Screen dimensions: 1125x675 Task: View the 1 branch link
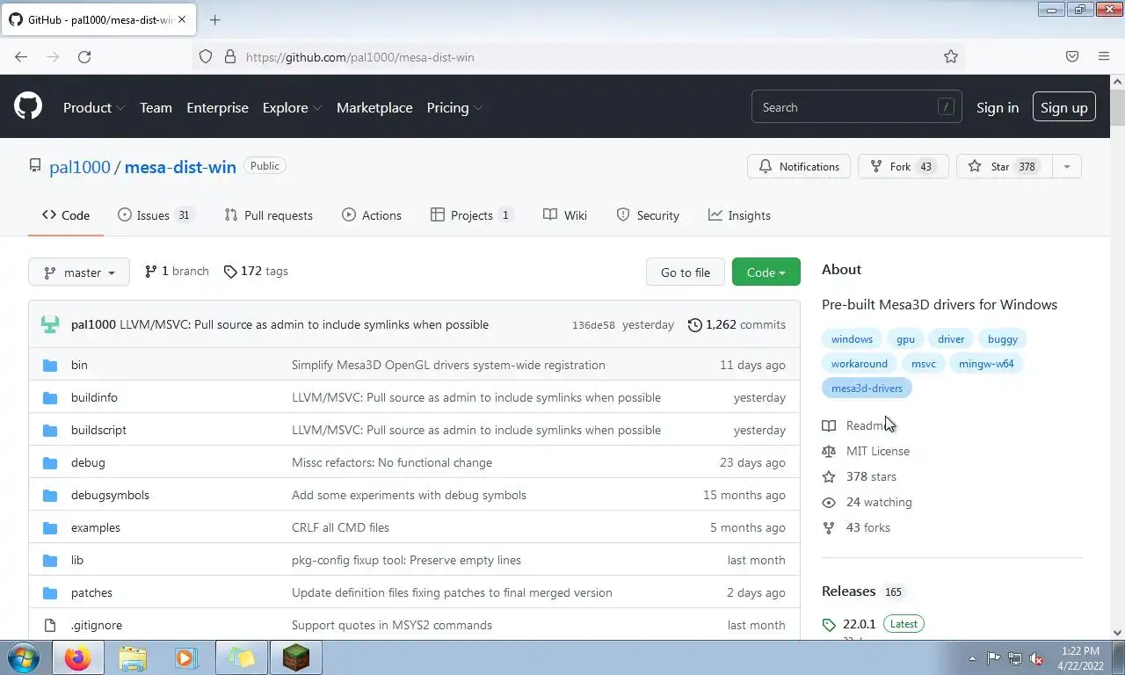(177, 272)
